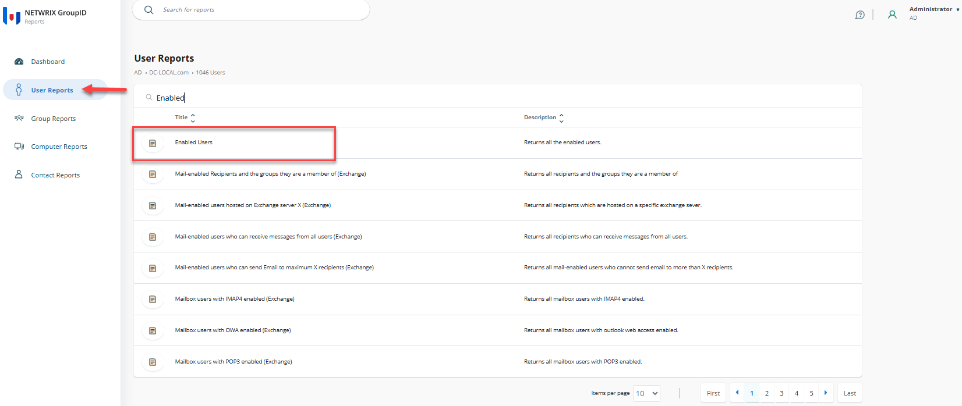Go to page 5
This screenshot has width=962, height=406.
[811, 393]
